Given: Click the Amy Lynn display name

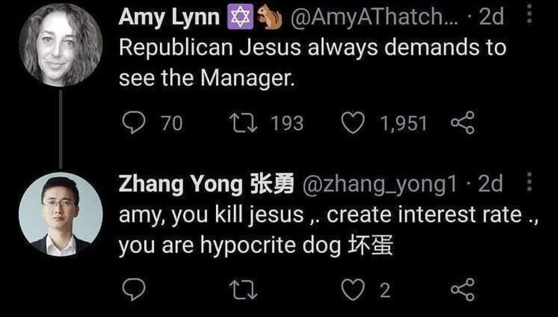Looking at the screenshot, I should click(x=169, y=18).
